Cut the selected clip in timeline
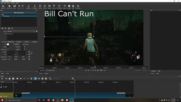The width and height of the screenshot is (181, 102). (6, 79)
